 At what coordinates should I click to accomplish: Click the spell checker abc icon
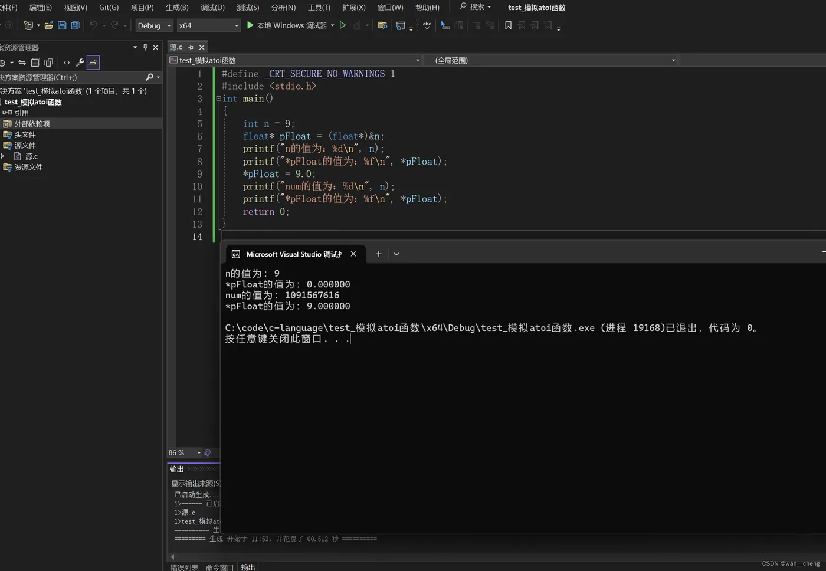pyautogui.click(x=427, y=25)
